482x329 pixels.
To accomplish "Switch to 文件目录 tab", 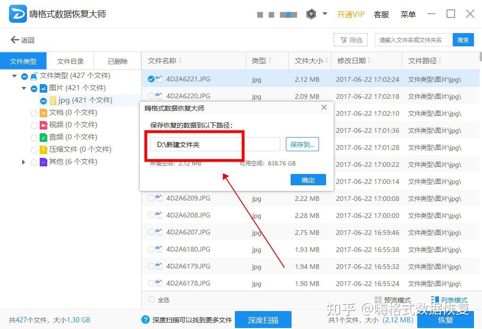I will point(70,61).
